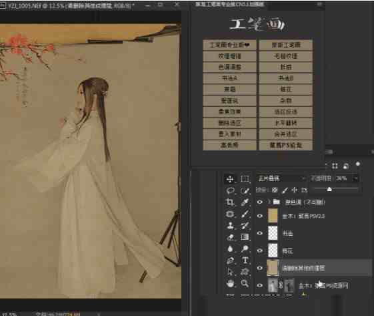
Task: Hide the top tan-colored fill layer
Action: [259, 216]
